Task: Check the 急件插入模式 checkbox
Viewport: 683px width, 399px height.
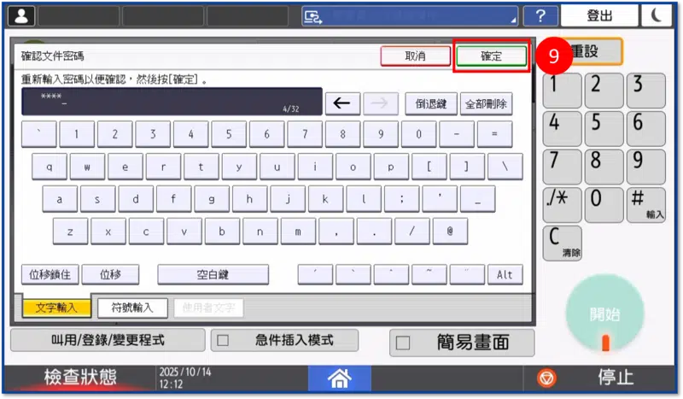Action: pyautogui.click(x=223, y=340)
